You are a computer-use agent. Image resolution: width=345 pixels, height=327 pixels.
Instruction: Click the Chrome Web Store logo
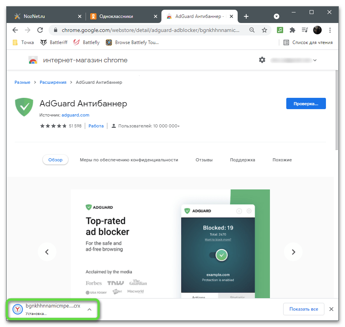33,60
